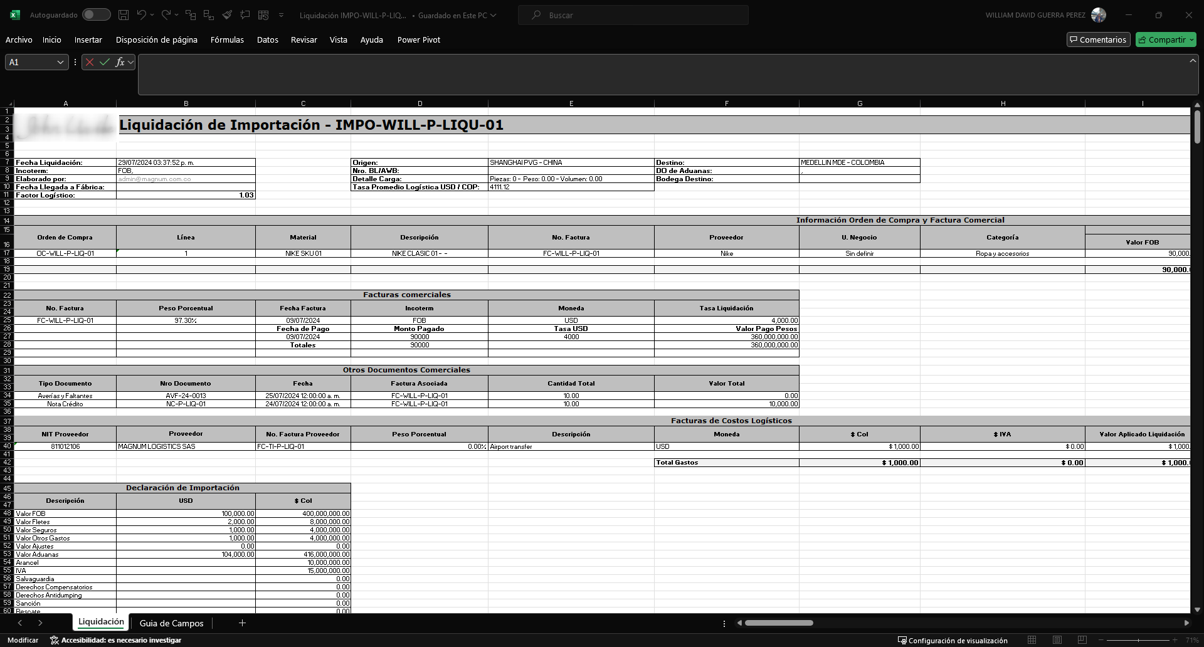Screen dimensions: 1204x647
Task: Click the format painter brush icon
Action: 227,15
